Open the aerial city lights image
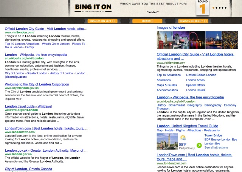242x172 pixels. [x=230, y=40]
